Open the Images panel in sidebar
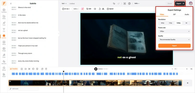 pyautogui.click(x=4, y=49)
